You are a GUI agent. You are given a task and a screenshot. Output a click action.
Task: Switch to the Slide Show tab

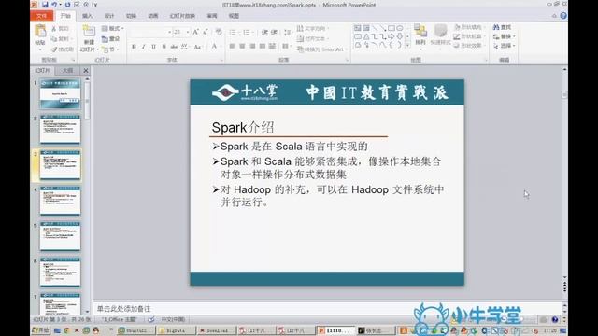coord(182,16)
